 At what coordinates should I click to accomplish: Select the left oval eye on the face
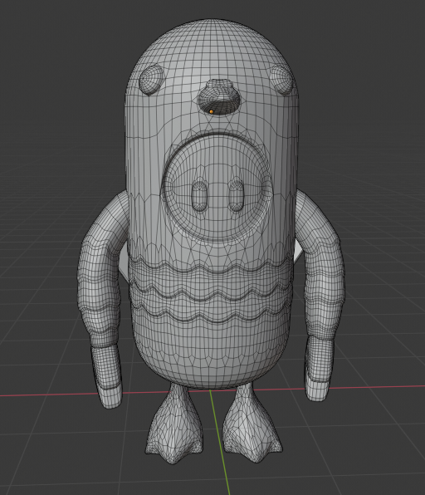199,196
